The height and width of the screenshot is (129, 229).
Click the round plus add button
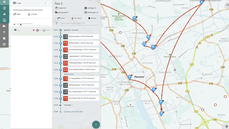(x=96, y=124)
